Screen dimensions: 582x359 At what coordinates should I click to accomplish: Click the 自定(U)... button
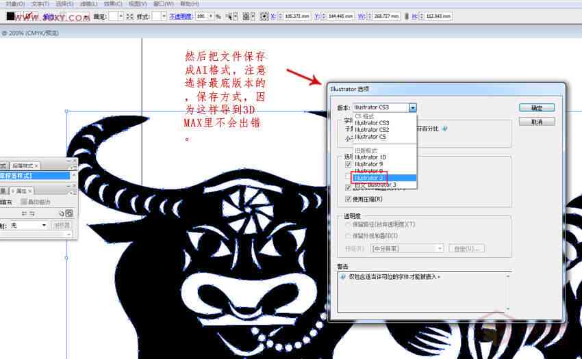point(466,248)
